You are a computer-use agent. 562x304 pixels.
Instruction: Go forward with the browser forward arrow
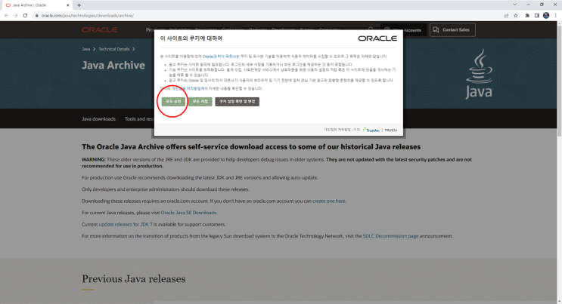[16, 15]
